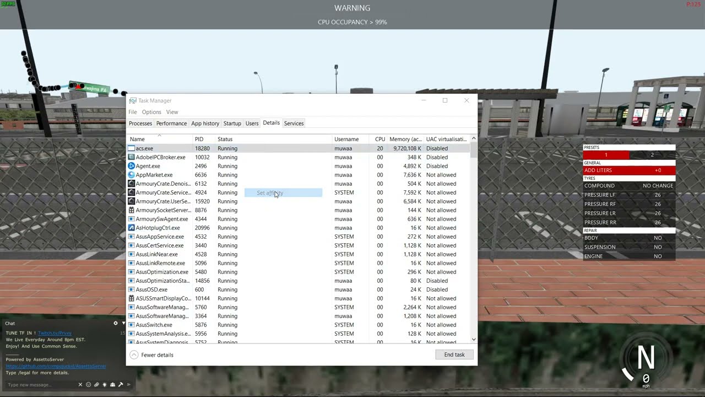The height and width of the screenshot is (397, 705).
Task: Send chat message with arrow icon
Action: coord(129,385)
